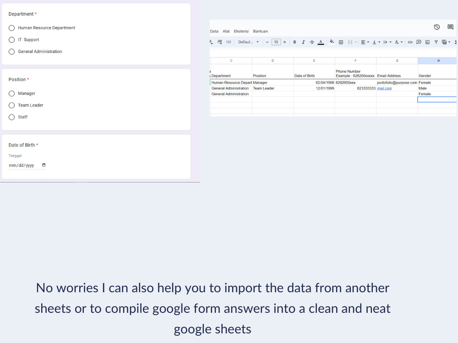The width and height of the screenshot is (458, 343).
Task: Open version history clock icon
Action: [x=436, y=27]
